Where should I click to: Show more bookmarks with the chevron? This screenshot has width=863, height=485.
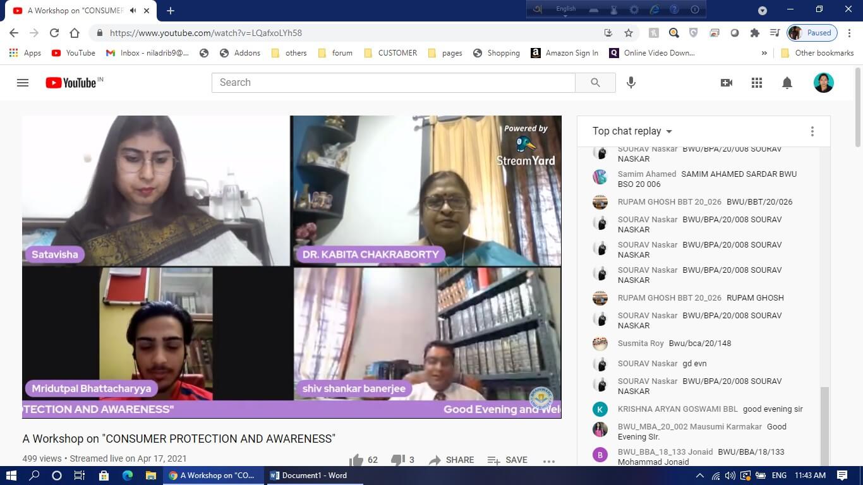click(x=764, y=53)
